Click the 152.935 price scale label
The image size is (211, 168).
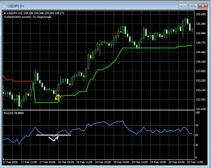click(x=201, y=99)
